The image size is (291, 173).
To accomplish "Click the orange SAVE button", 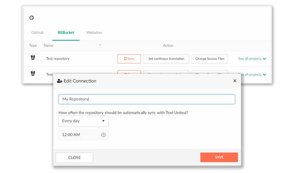I will coord(219,157).
